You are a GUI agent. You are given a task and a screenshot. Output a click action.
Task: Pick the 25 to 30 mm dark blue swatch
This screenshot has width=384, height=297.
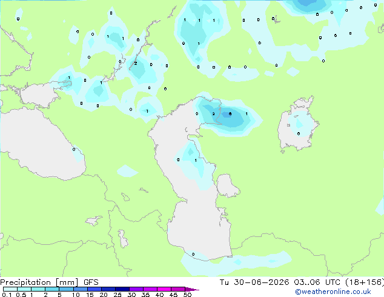point(122,289)
